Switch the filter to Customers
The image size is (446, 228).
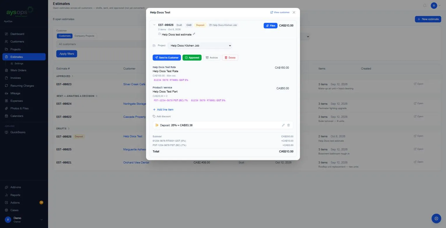(x=64, y=36)
